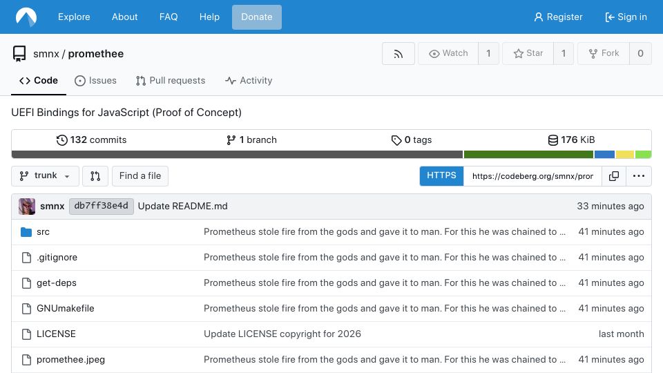Open the Help menu item
The image size is (663, 373).
[209, 17]
